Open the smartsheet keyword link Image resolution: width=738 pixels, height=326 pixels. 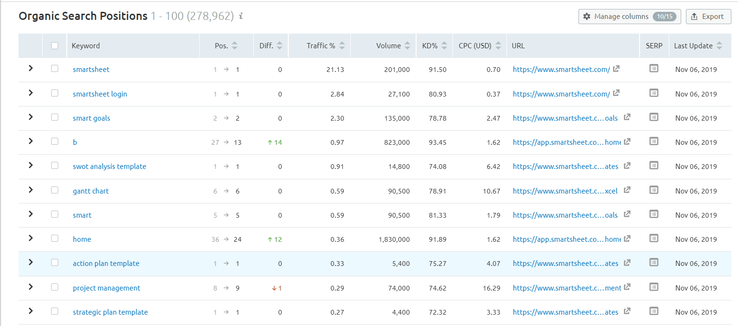pos(91,70)
